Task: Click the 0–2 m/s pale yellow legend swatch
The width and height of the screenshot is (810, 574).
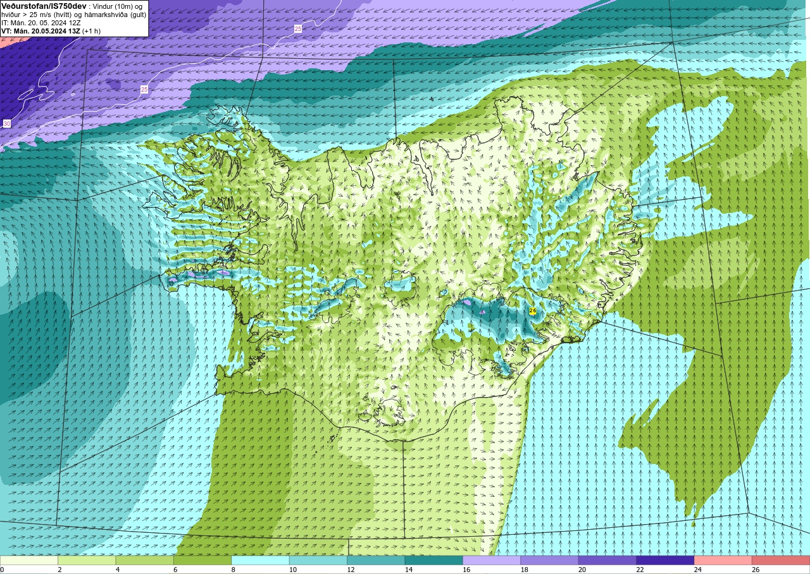Action: coord(29,560)
